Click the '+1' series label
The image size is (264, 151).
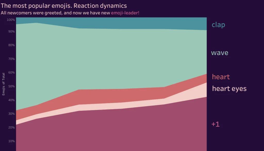point(215,124)
